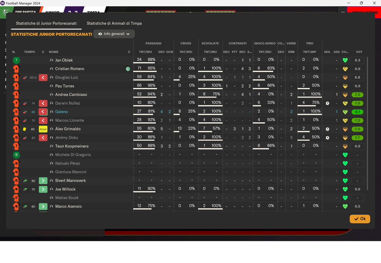Click the profile icon beside Pau Torres
Screen dimensions: 381x263
tap(52, 86)
